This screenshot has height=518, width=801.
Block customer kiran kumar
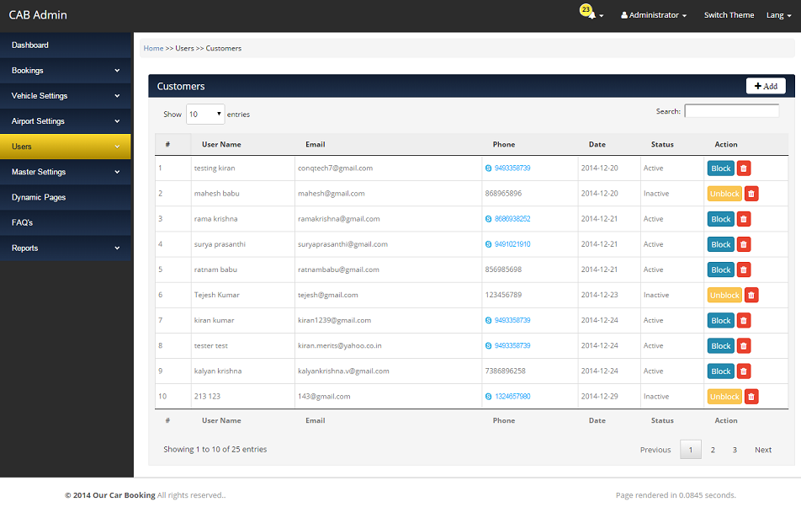(721, 321)
